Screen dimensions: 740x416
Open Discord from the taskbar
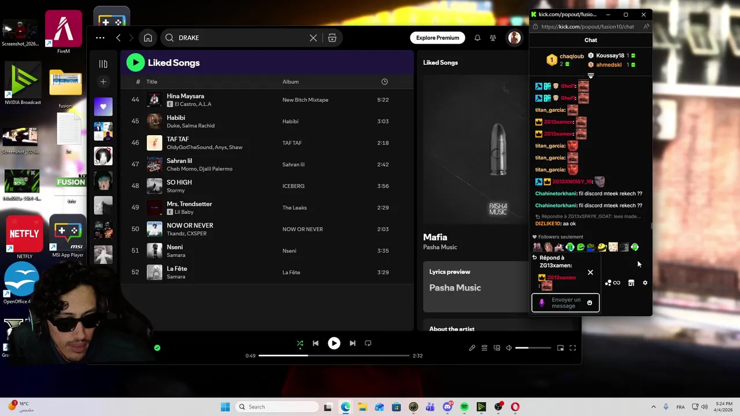pyautogui.click(x=447, y=407)
